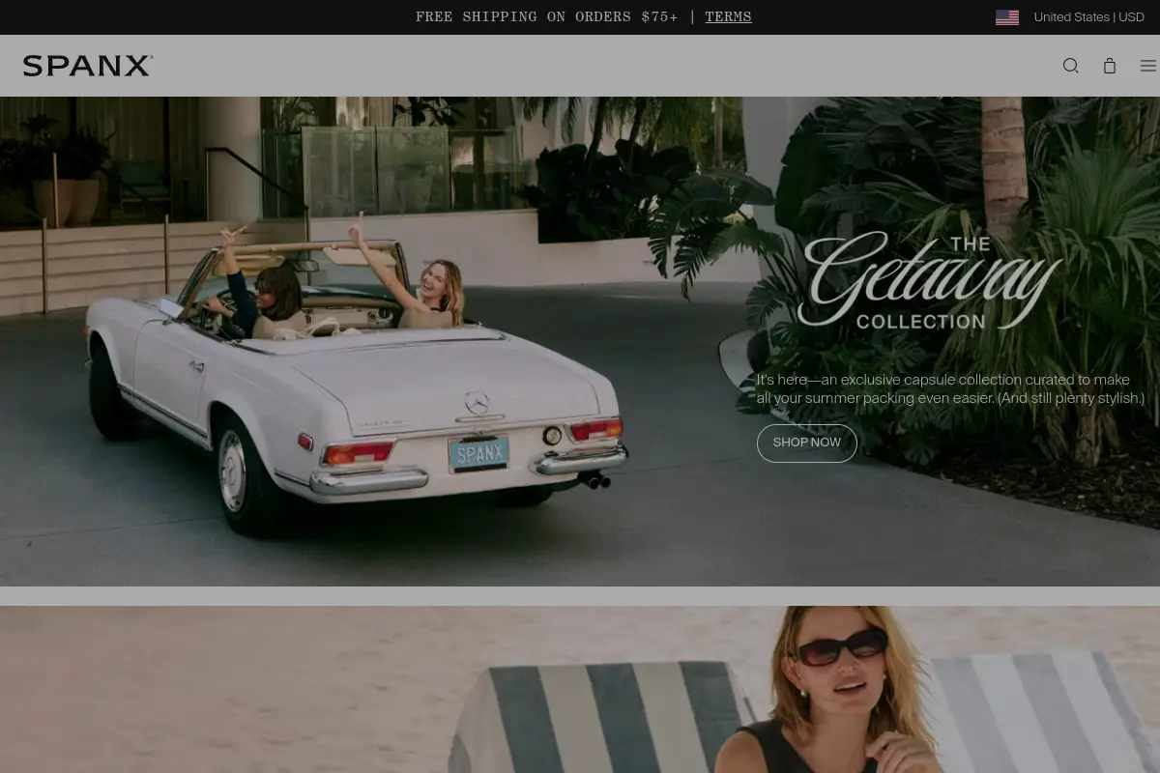Open the search magnifier icon
Viewport: 1160px width, 773px height.
1070,66
